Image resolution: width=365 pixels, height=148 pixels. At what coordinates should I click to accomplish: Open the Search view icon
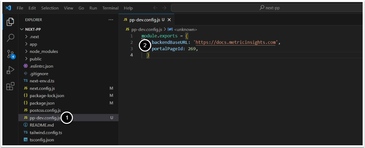point(10,38)
